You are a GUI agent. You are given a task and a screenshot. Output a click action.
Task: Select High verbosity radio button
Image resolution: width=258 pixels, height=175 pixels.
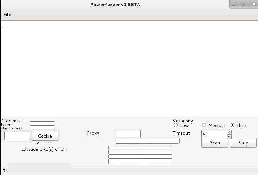pos(232,125)
